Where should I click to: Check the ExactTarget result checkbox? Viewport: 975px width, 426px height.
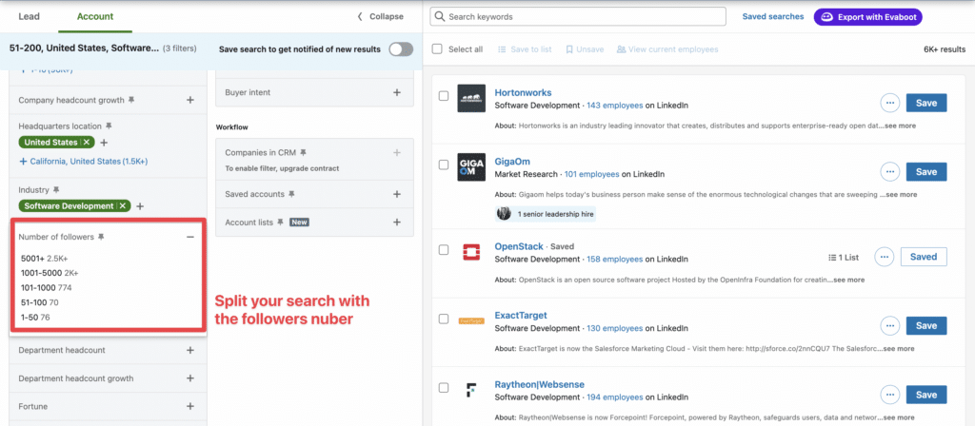(444, 319)
